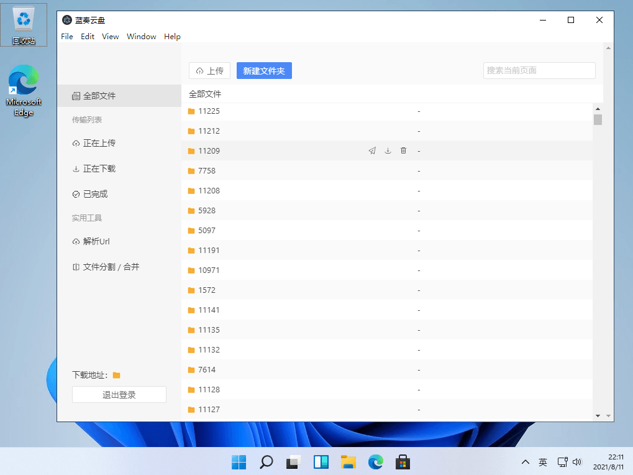Image resolution: width=633 pixels, height=475 pixels.
Task: Click the 蓝奏云盘 app logo in title bar
Action: (x=67, y=20)
